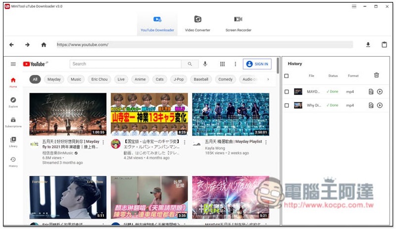396x229 pixels.
Task: Open the Mayday Playlist thumbnail 2:50:01
Action: [231, 114]
